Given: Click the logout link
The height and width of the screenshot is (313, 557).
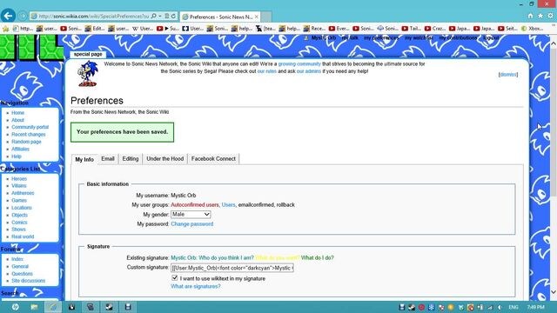Looking at the screenshot, I should 491,37.
